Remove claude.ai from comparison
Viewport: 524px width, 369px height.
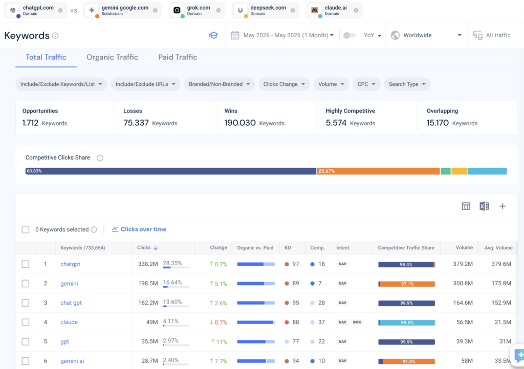tap(356, 10)
